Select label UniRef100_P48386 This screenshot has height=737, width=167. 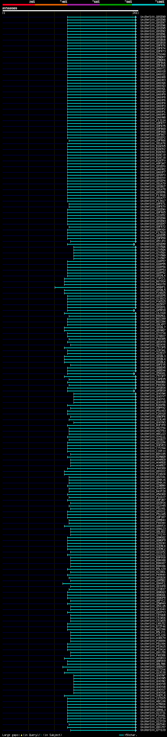[153, 655]
